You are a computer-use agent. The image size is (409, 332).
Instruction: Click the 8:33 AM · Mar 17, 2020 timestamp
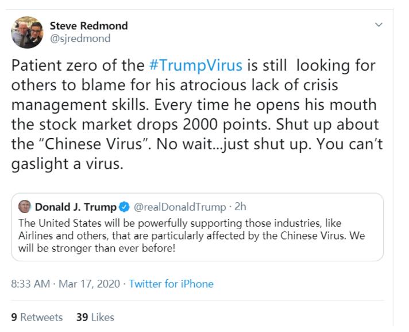pos(65,284)
